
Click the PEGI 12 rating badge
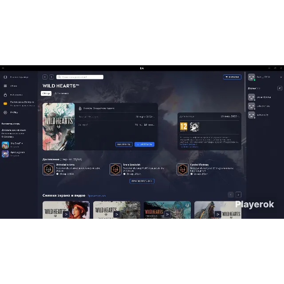183,127
